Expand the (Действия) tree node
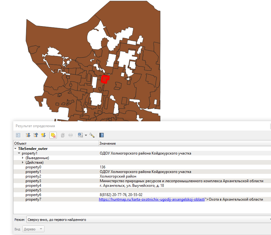 click(x=23, y=162)
